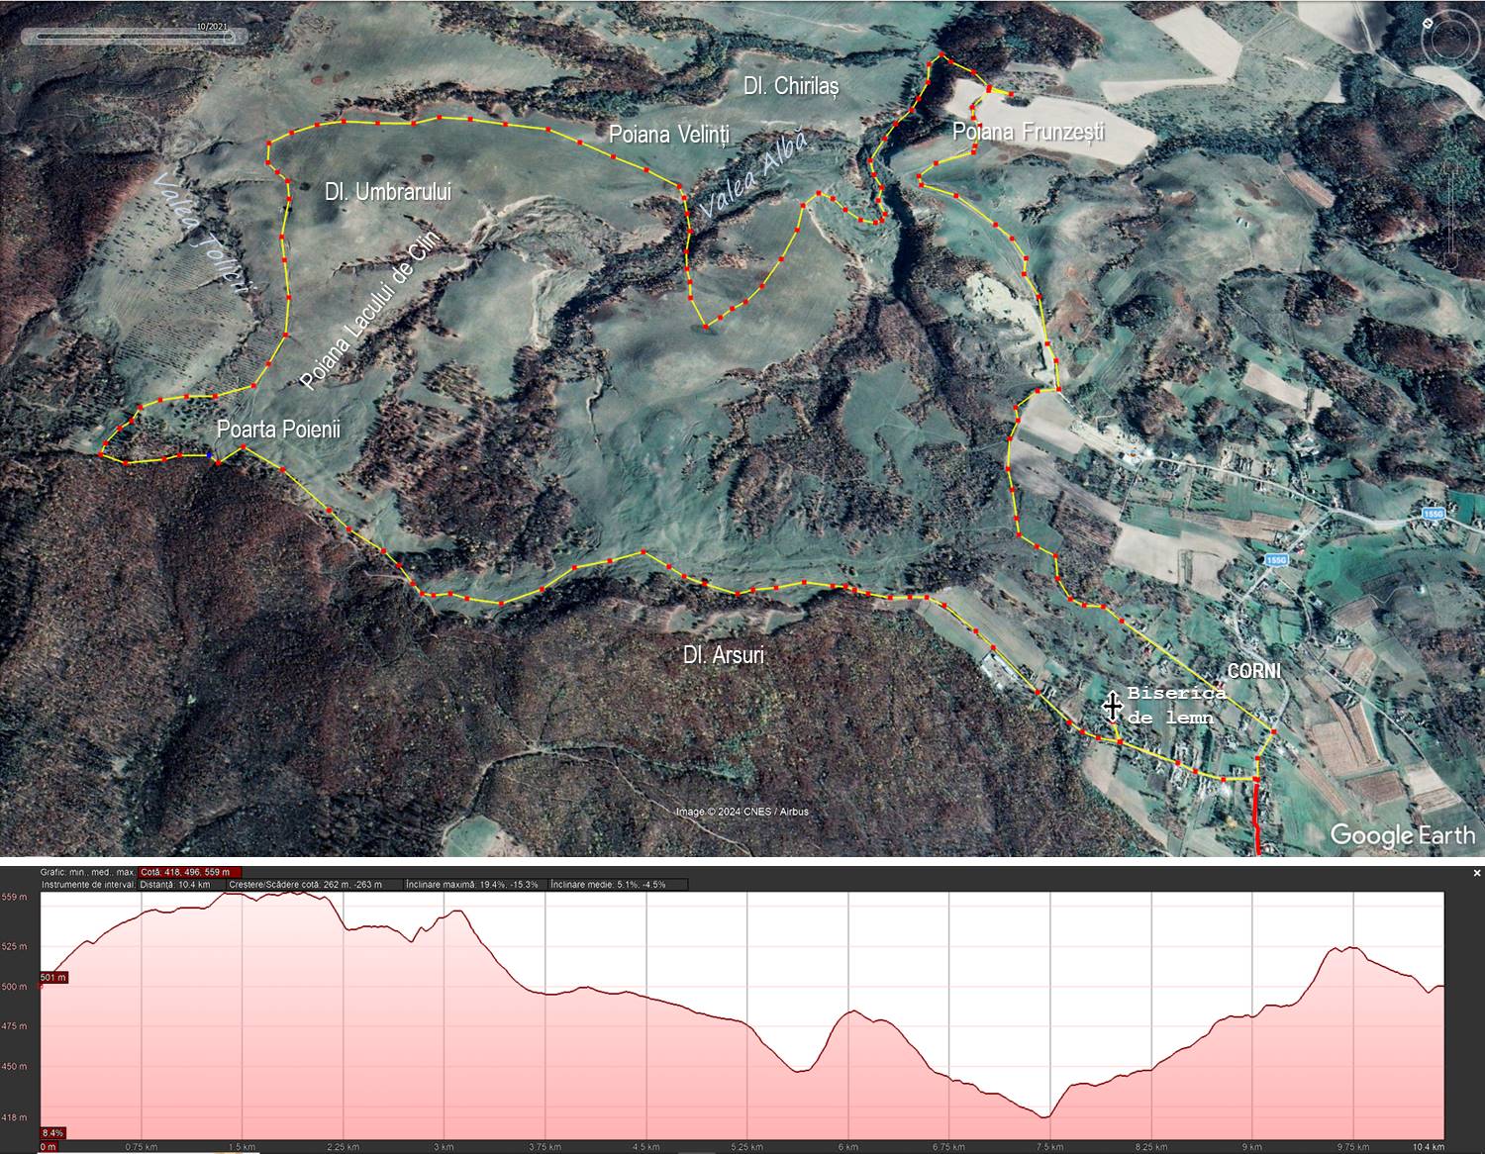Viewport: 1485px width, 1154px height.
Task: Click the Dl. Umbrarului hill label
Action: (x=387, y=192)
